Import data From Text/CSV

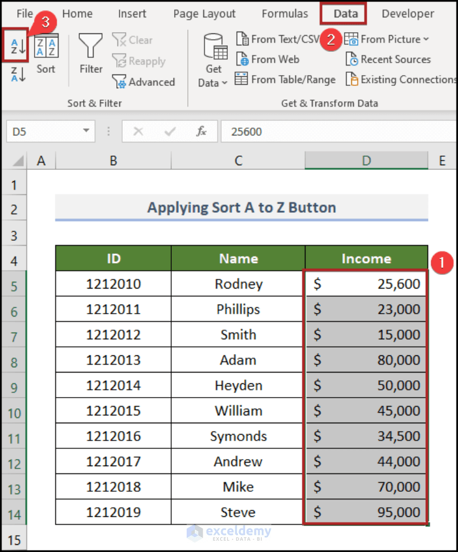tap(278, 39)
